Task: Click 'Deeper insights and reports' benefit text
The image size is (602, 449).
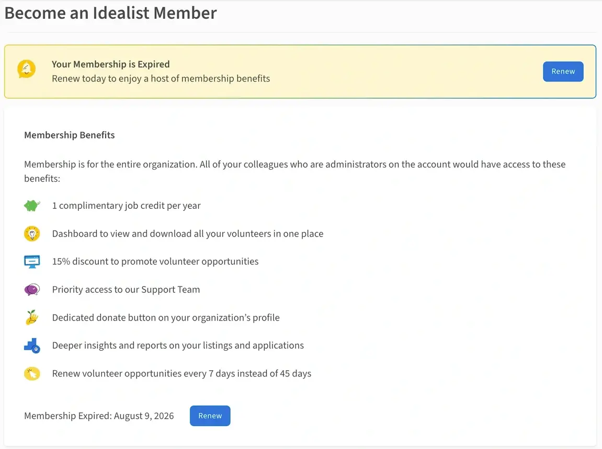Action: click(178, 346)
